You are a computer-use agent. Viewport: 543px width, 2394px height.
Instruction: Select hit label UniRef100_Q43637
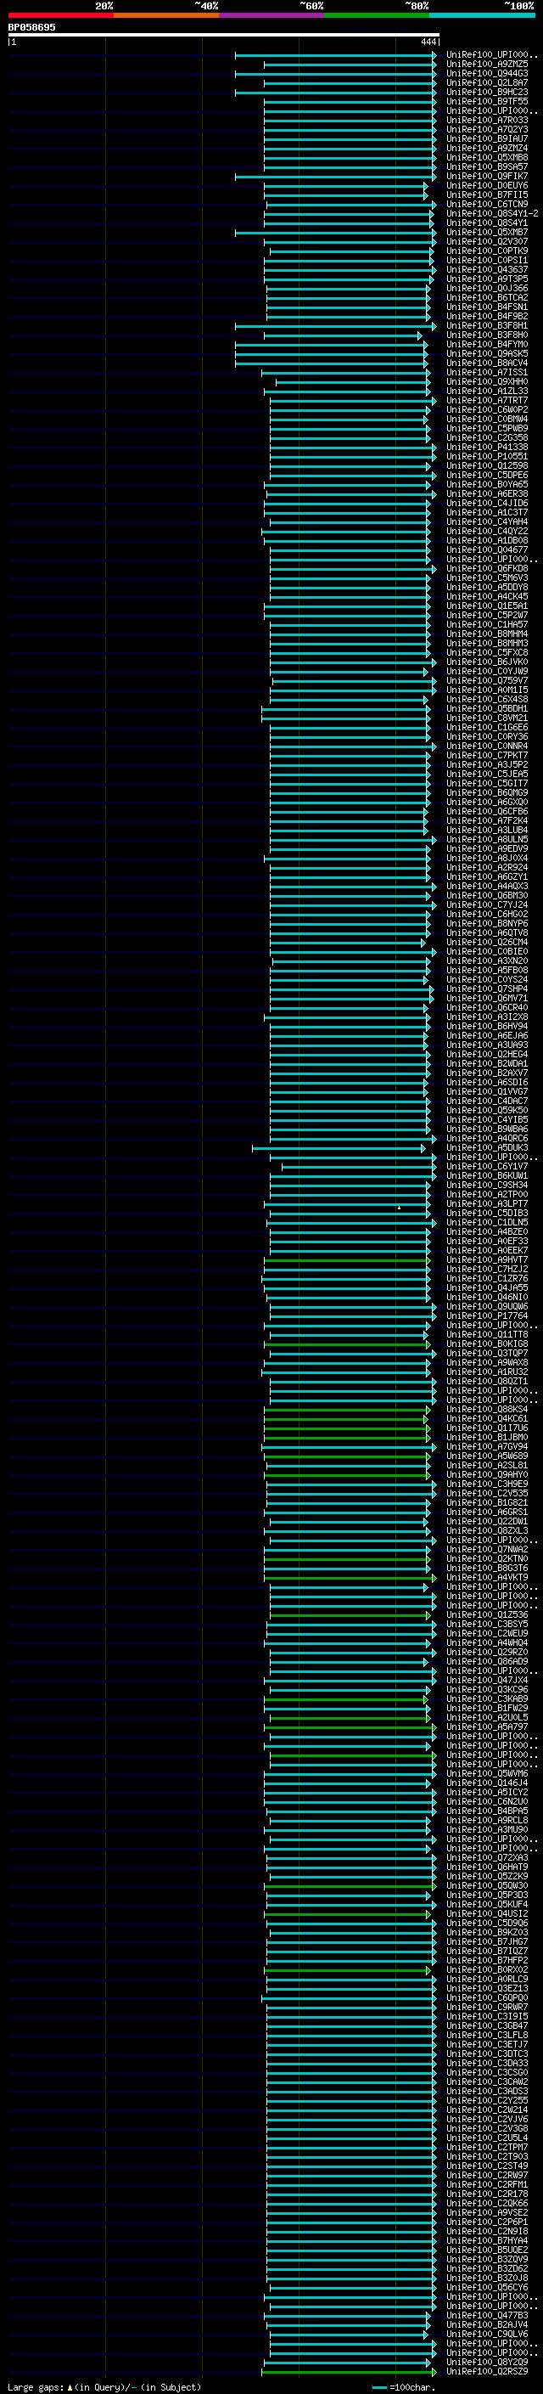coord(487,269)
